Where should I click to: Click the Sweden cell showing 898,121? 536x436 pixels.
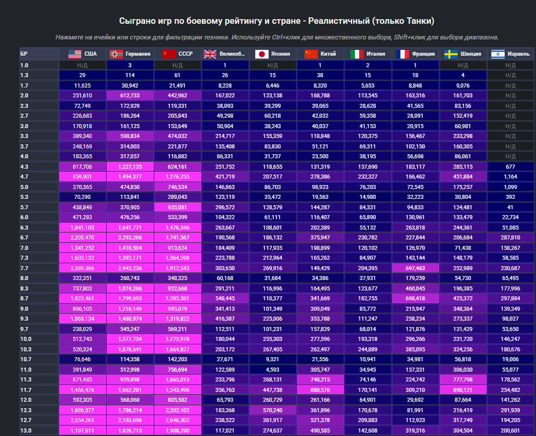point(463,390)
